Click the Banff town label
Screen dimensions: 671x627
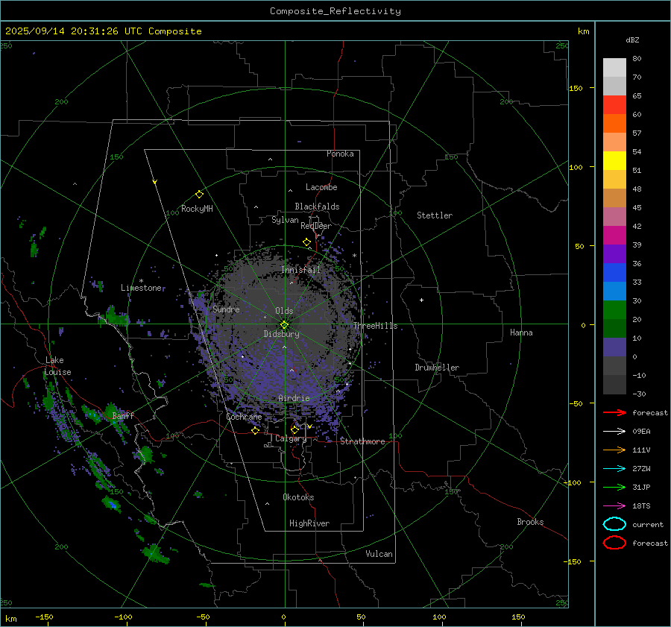tap(123, 415)
